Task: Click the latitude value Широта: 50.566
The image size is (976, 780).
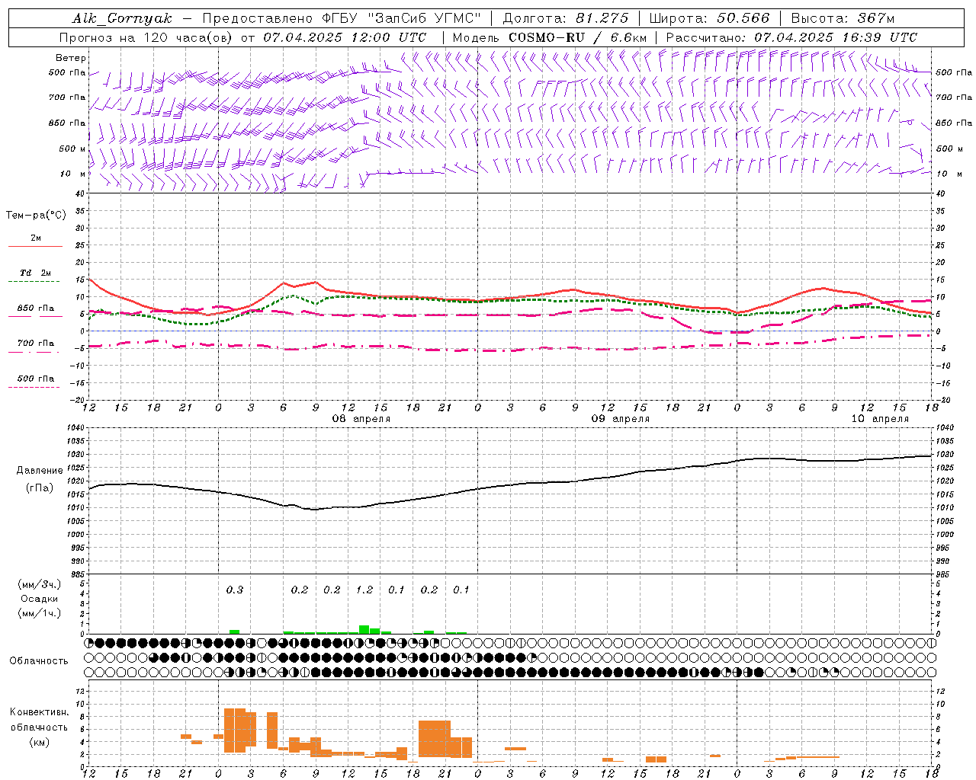Action: pos(710,18)
